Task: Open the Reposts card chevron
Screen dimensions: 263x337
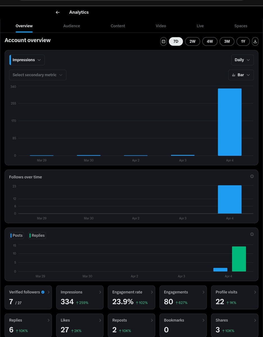Action: coord(152,320)
